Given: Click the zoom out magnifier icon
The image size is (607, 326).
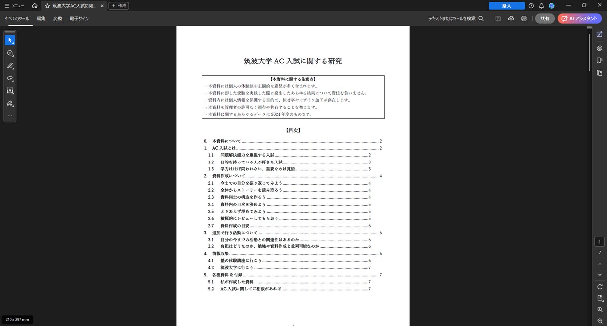Looking at the screenshot, I should [600, 321].
